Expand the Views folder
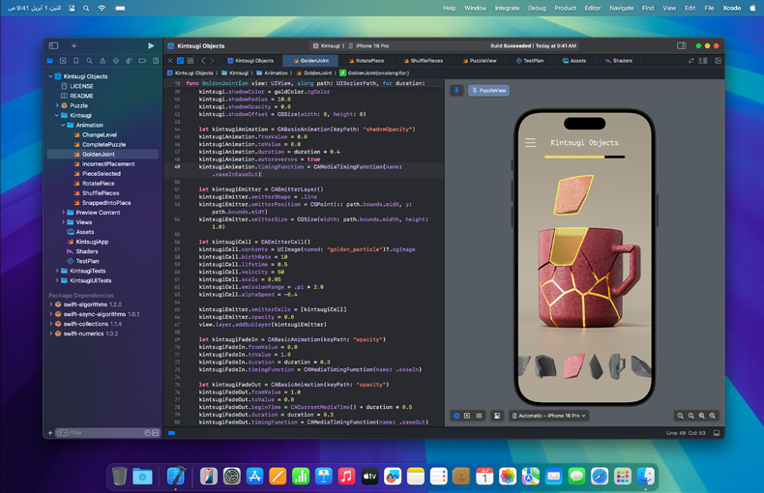Image resolution: width=764 pixels, height=493 pixels. pos(63,222)
